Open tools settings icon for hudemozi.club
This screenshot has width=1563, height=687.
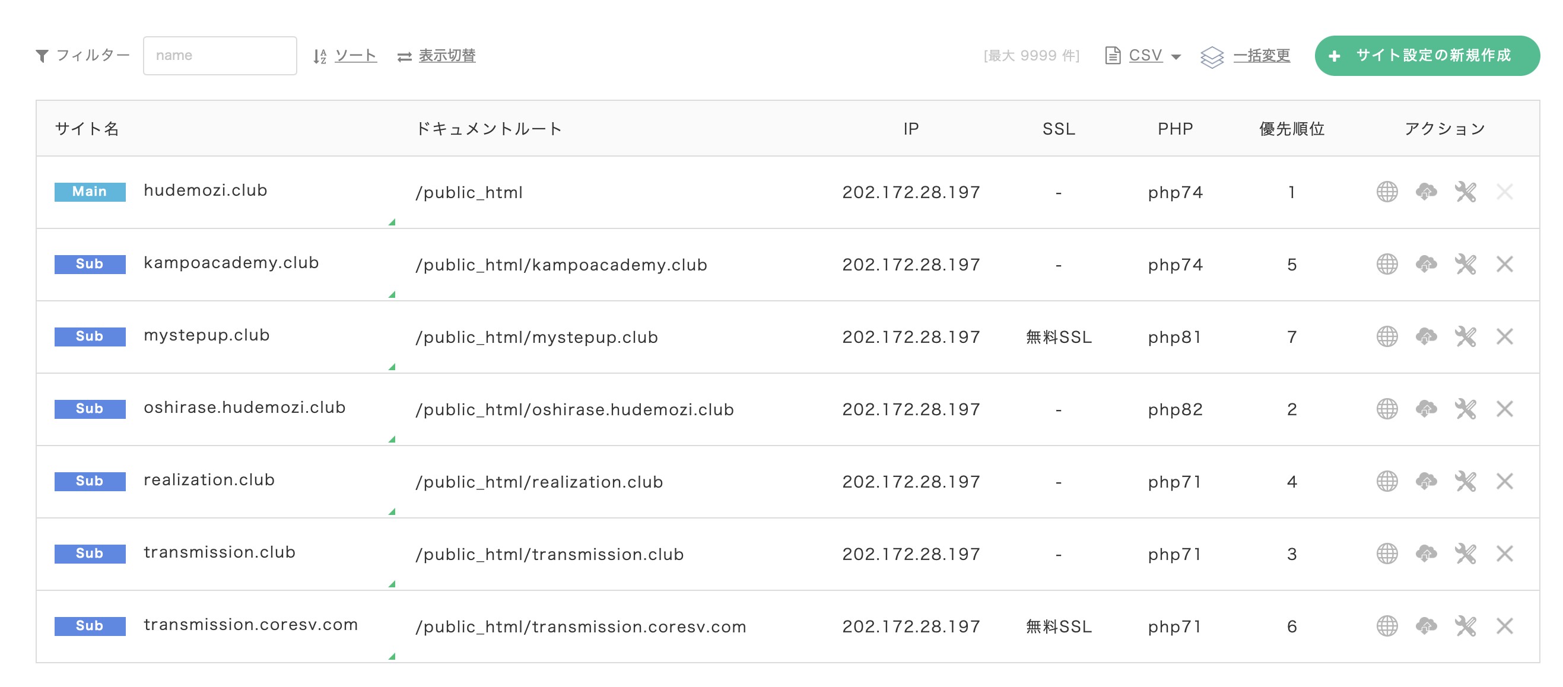[1465, 192]
